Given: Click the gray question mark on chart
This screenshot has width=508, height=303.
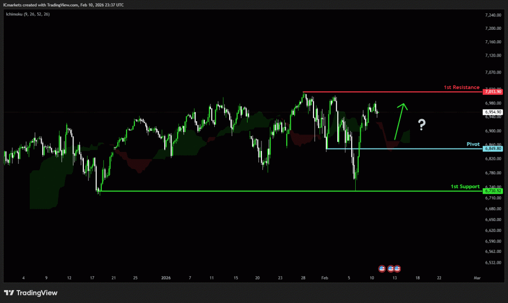Looking at the screenshot, I should tap(421, 125).
